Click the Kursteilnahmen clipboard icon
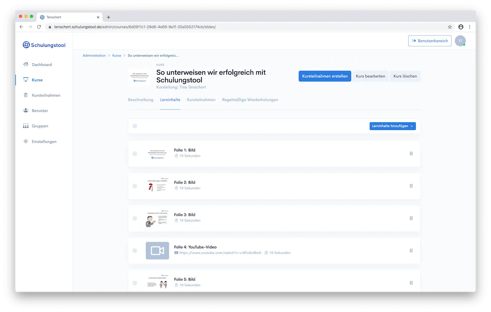 coord(26,95)
